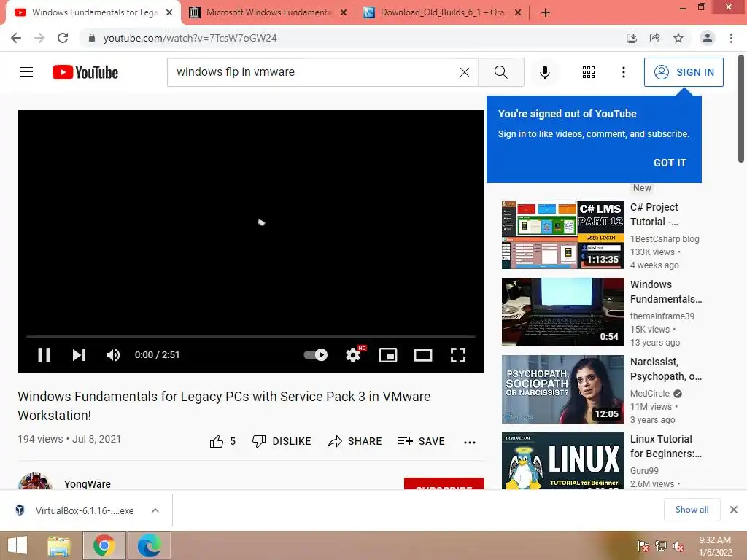Click the Chrome taskbar icon
Viewport: 747px width, 560px height.
point(104,545)
